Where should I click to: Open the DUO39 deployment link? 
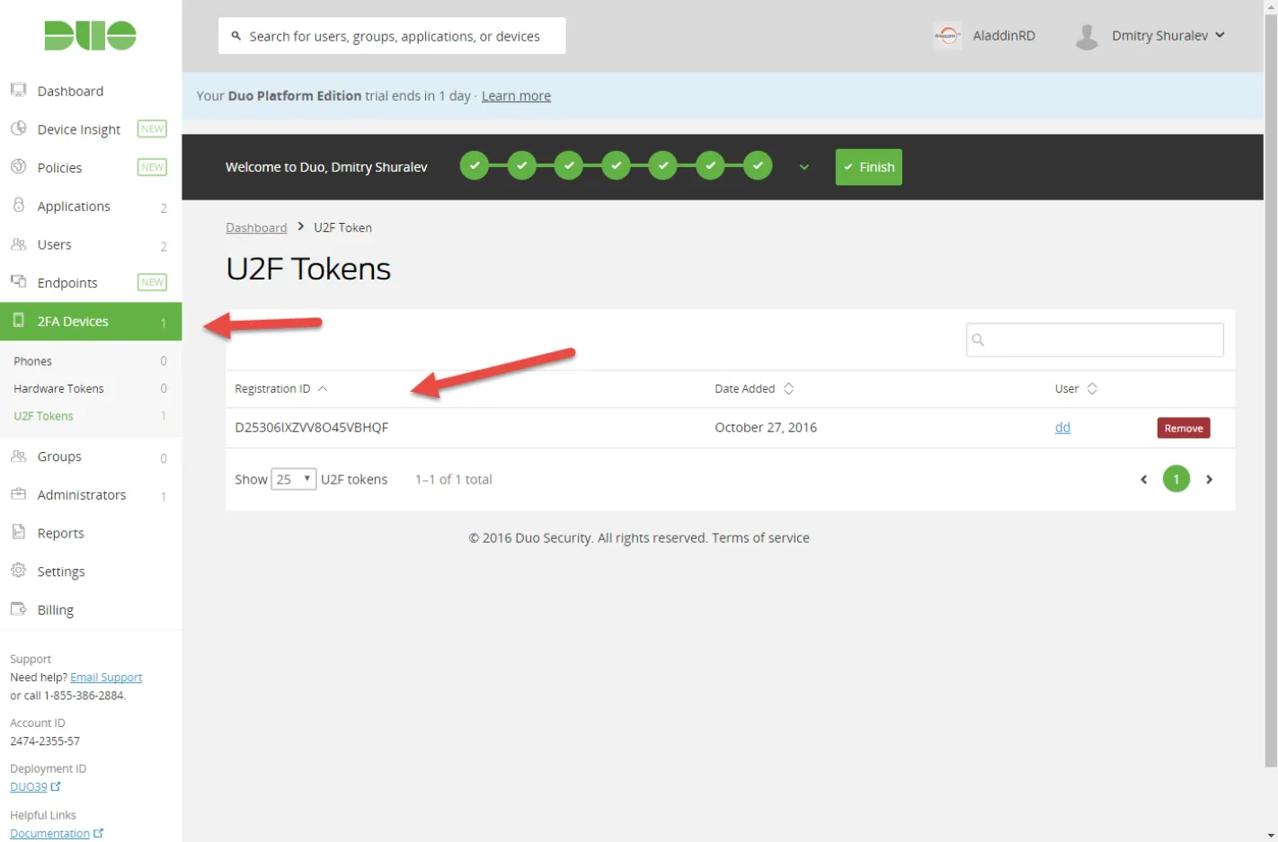pos(35,786)
